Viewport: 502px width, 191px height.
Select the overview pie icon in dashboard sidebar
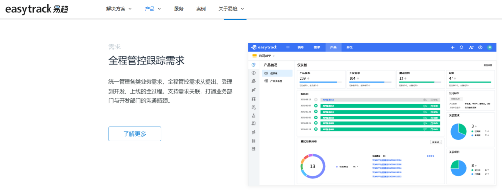[x=254, y=65]
